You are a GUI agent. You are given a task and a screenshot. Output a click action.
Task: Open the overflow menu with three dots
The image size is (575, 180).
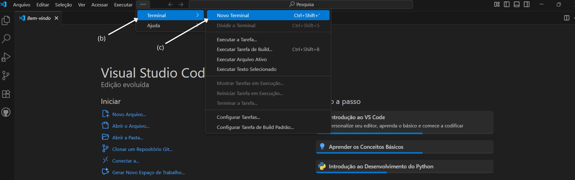tap(143, 5)
